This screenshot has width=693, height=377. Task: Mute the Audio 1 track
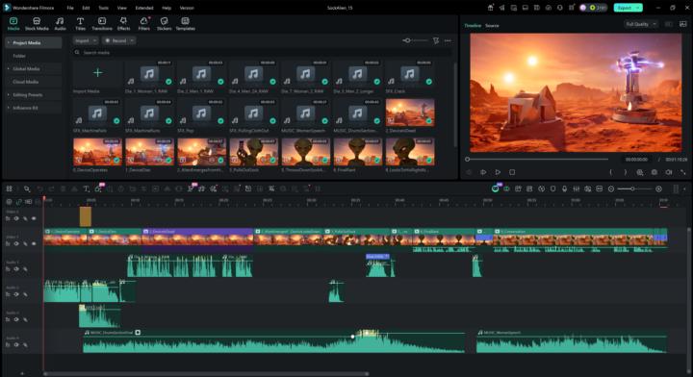pos(25,269)
